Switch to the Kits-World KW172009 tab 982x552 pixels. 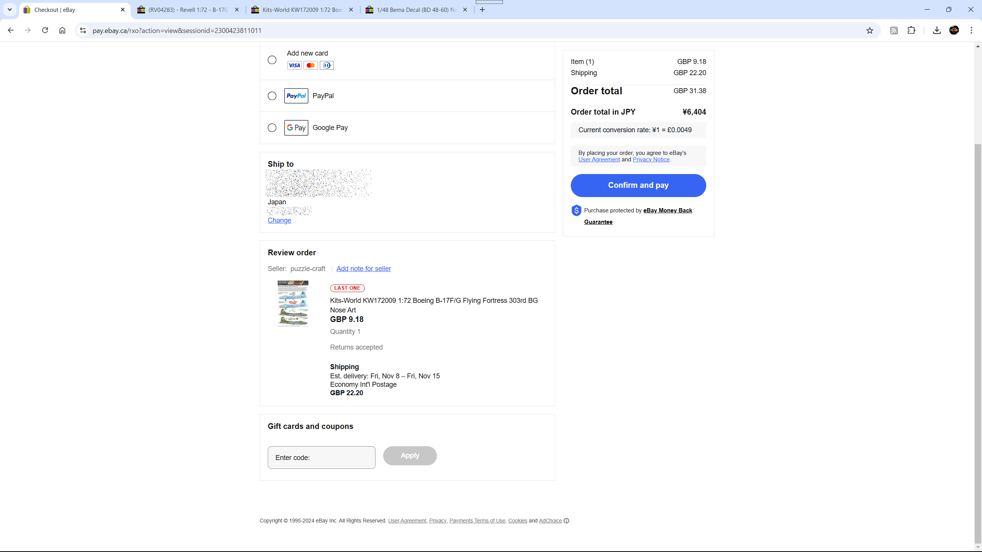click(303, 10)
